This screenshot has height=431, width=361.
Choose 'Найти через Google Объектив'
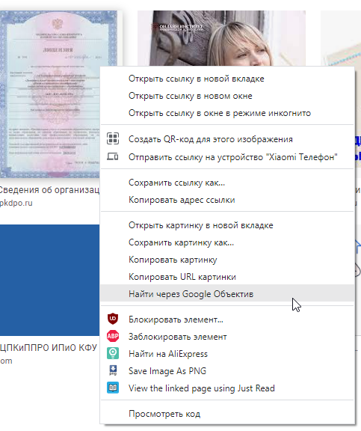pos(228,294)
